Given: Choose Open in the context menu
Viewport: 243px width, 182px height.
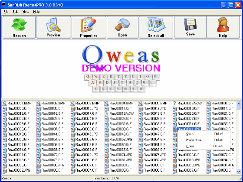Looking at the screenshot, I should click(x=204, y=146).
